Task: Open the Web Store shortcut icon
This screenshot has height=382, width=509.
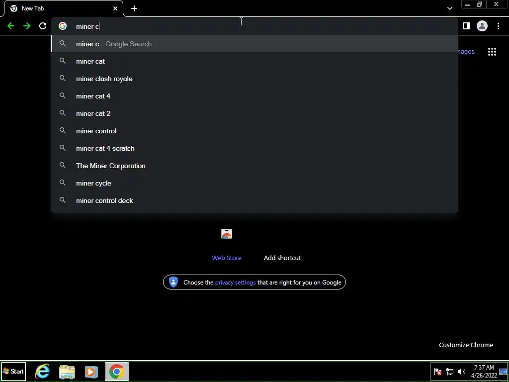Action: tap(227, 234)
